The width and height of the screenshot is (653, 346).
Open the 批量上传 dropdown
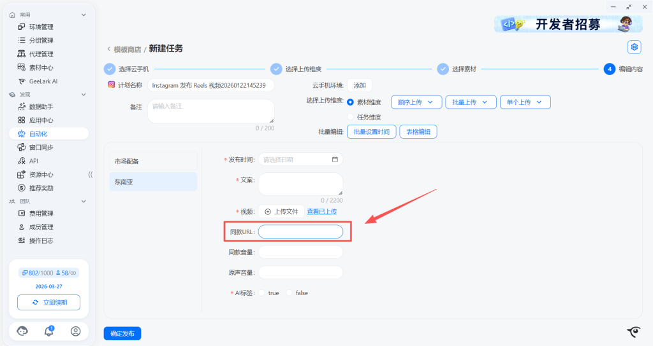[x=470, y=102]
